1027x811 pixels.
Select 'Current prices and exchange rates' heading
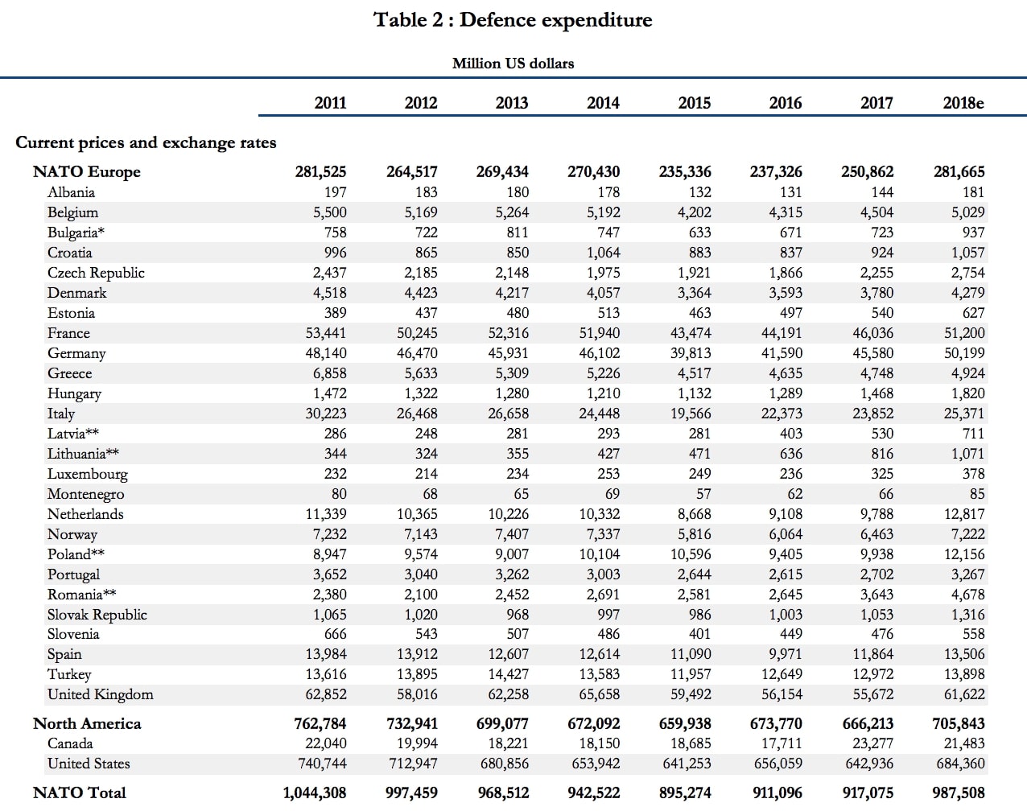point(146,143)
